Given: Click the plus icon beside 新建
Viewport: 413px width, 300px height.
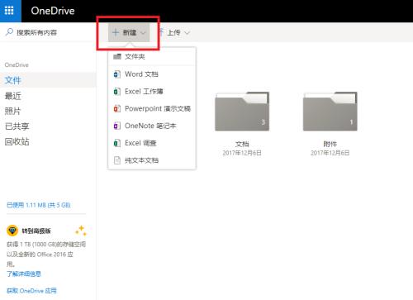Looking at the screenshot, I should pos(116,32).
